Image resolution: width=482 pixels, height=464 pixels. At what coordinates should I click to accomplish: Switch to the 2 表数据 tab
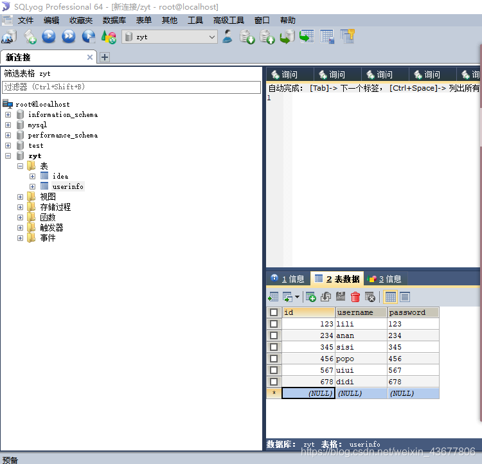pos(337,279)
